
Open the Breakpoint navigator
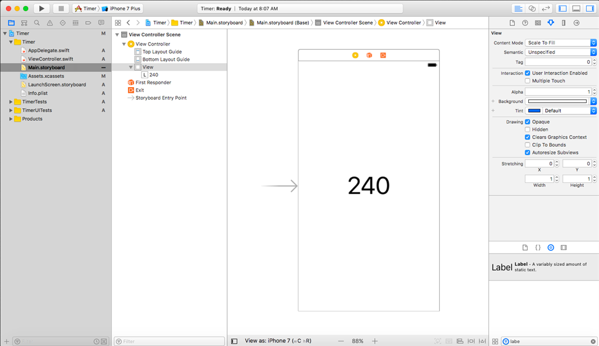coord(88,23)
